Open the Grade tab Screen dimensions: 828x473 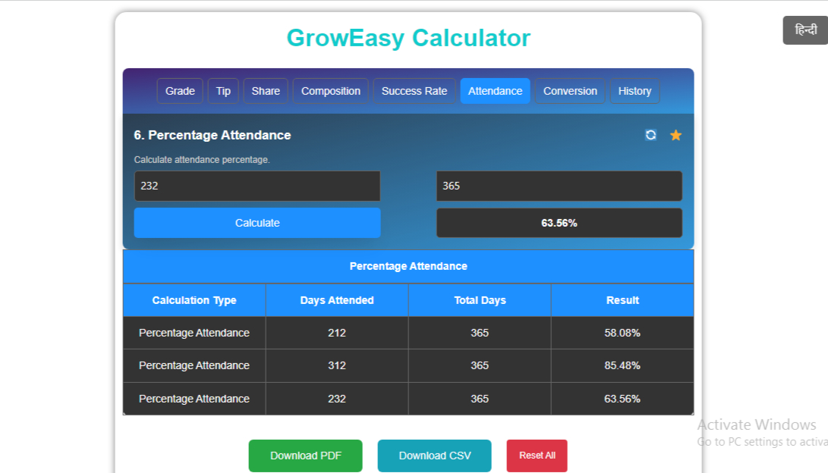[x=180, y=91]
